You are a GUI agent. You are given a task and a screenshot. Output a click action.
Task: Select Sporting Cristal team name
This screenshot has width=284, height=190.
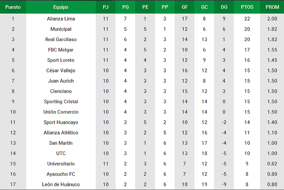click(61, 102)
